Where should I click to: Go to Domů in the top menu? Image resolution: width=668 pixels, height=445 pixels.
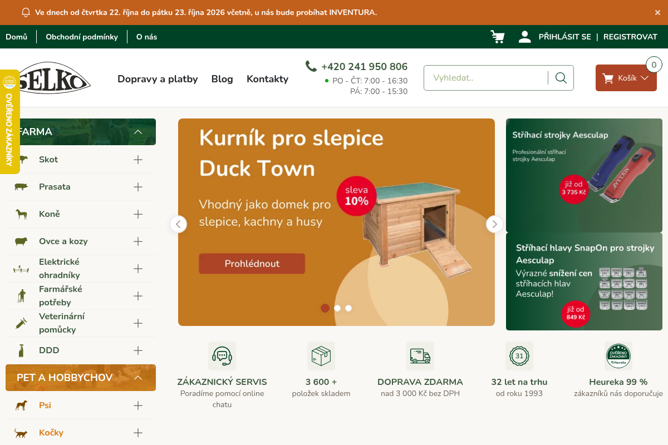[x=17, y=37]
